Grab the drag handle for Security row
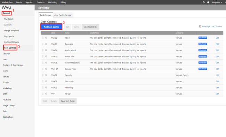This screenshot has height=137, width=226. [43, 75]
